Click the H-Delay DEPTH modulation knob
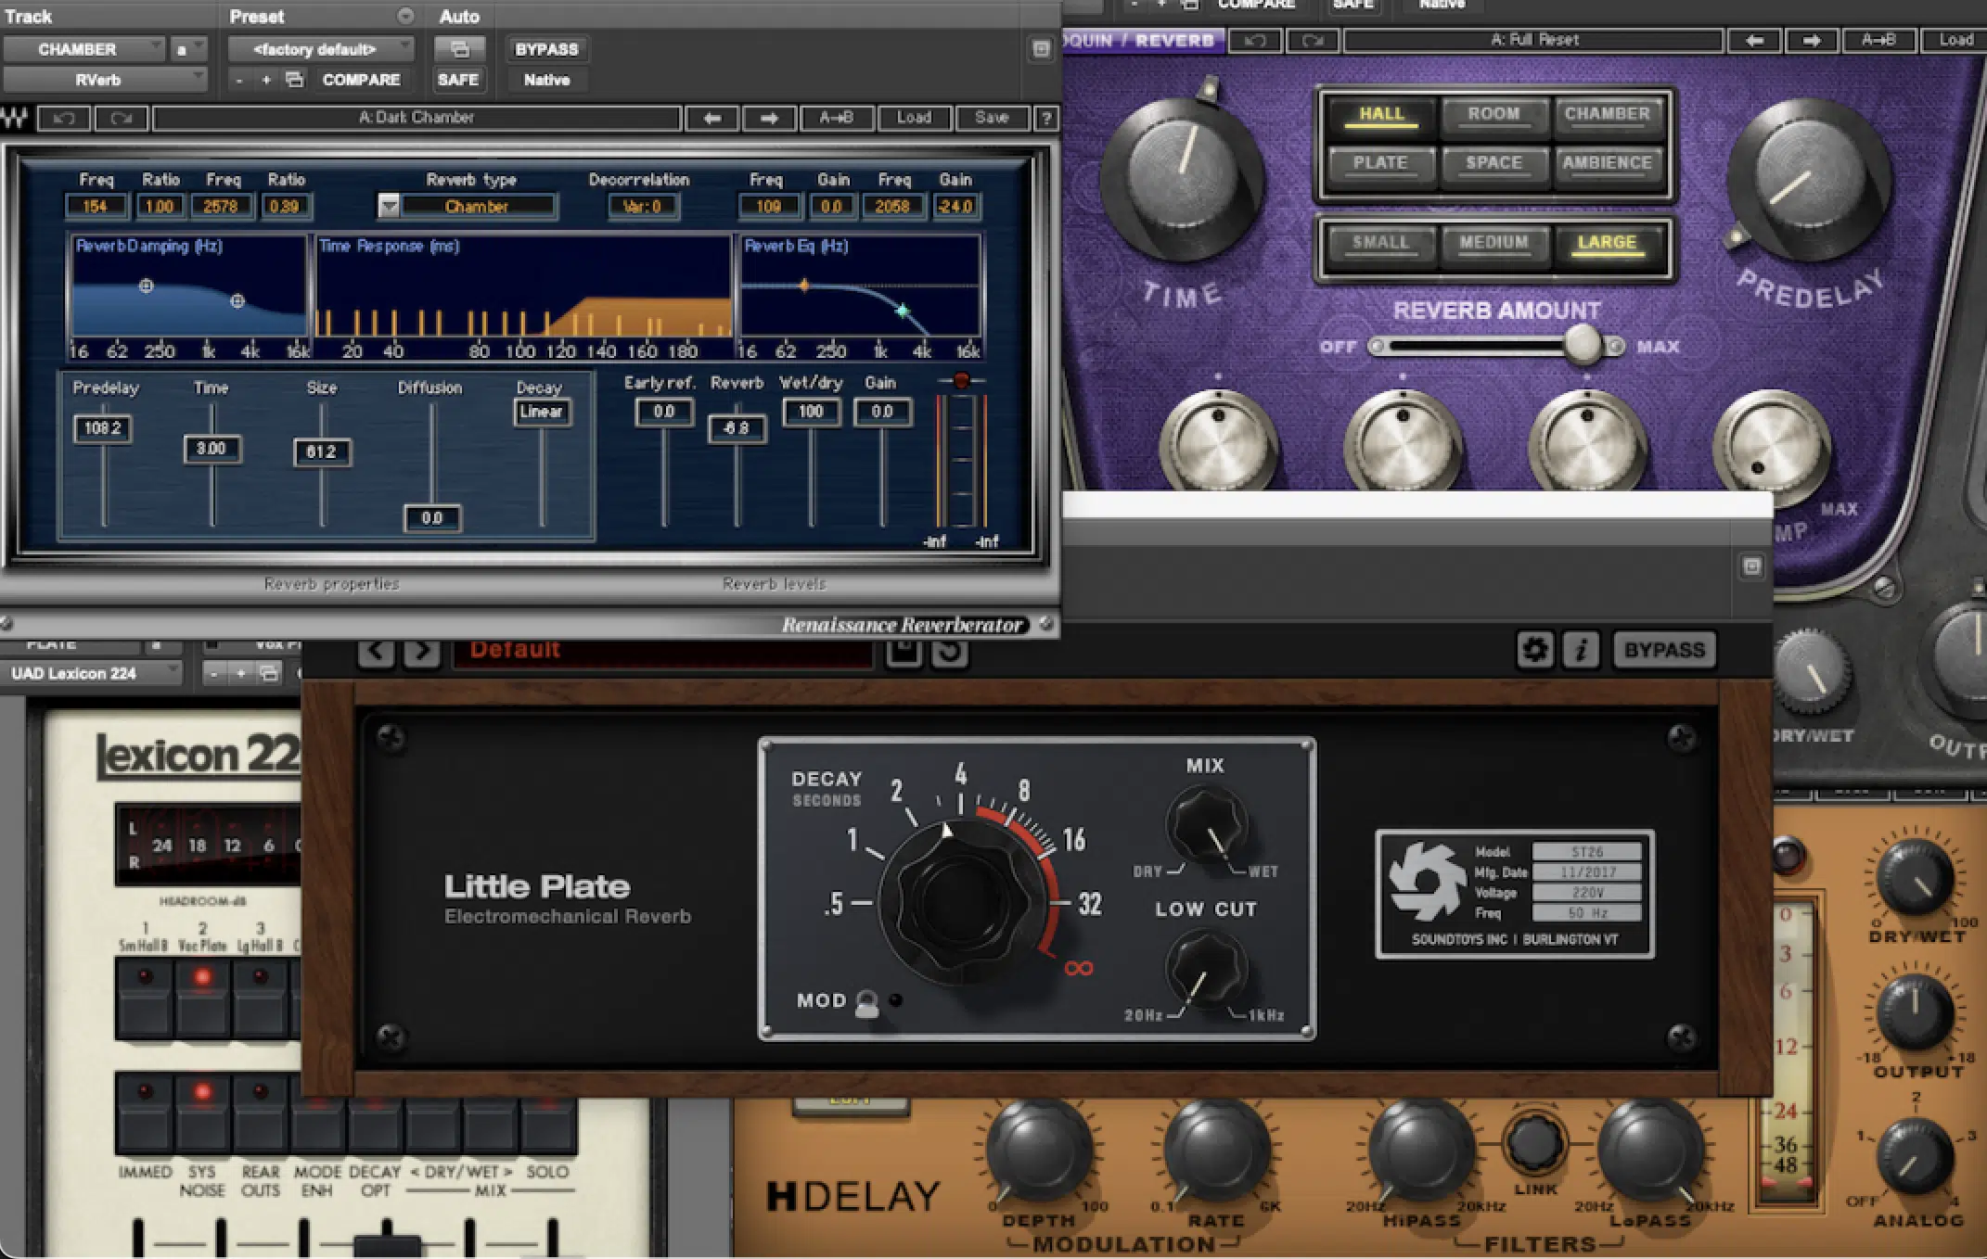This screenshot has width=1987, height=1259. point(1039,1150)
